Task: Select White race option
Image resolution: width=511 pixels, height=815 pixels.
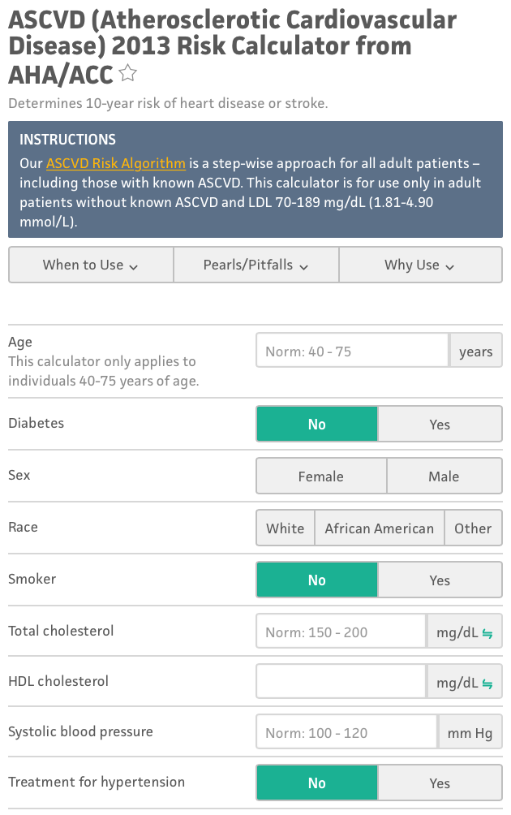Action: [286, 528]
